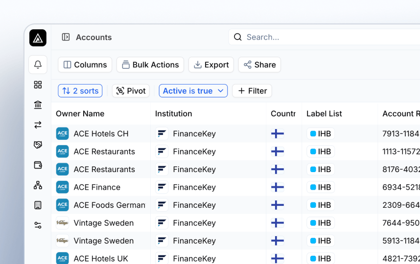
Task: Open the transfers arrows icon in sidebar
Action: click(x=38, y=125)
